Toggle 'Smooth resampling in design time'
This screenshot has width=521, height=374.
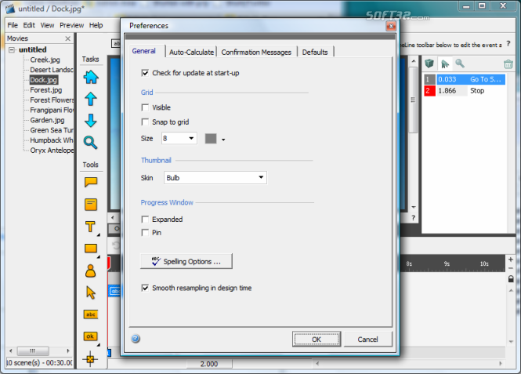(x=145, y=288)
